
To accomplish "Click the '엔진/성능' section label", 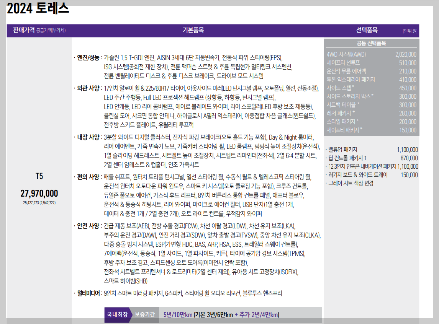I will (88, 58).
